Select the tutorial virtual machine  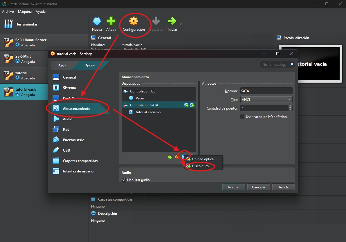tap(24, 75)
